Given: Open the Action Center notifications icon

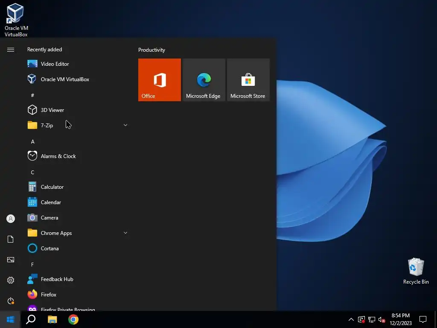Looking at the screenshot, I should click(423, 319).
